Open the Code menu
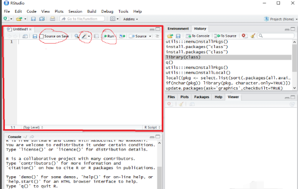The height and width of the screenshot is (189, 298). (31, 11)
